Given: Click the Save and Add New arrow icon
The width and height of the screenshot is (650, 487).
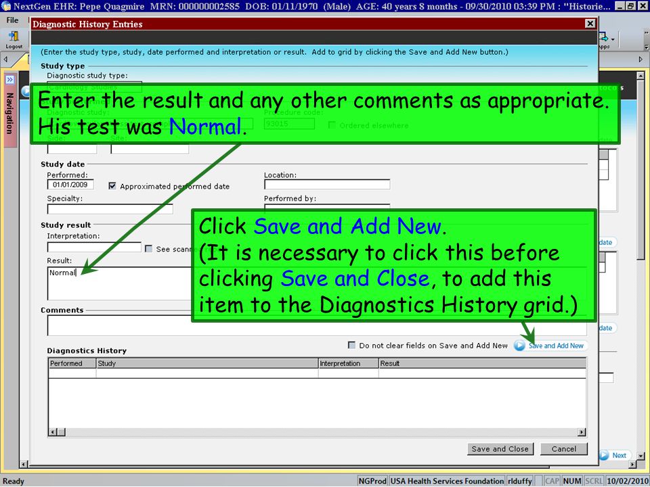Looking at the screenshot, I should pos(519,346).
